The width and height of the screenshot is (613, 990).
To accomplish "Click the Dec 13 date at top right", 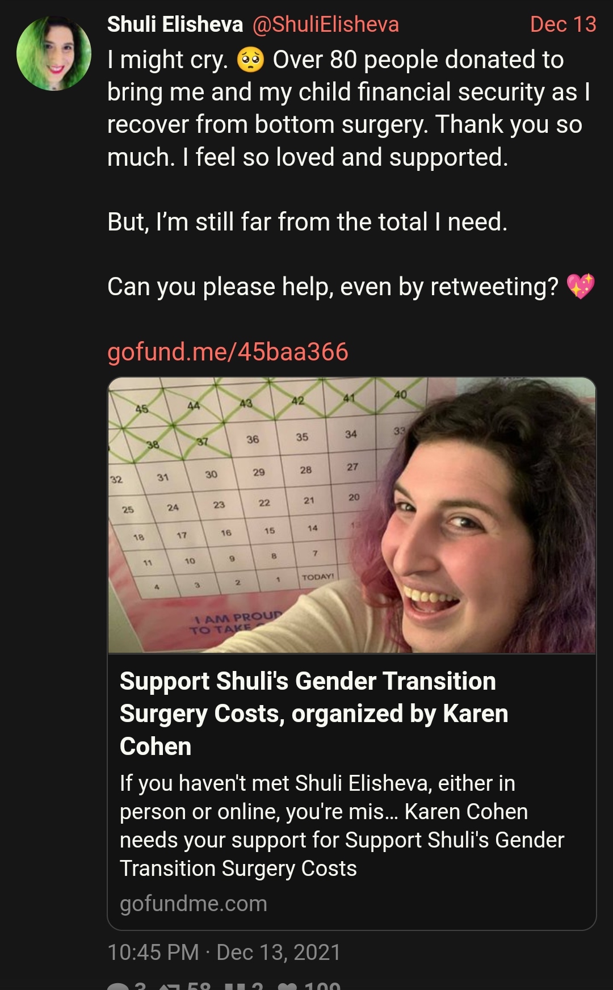I will pos(562,24).
